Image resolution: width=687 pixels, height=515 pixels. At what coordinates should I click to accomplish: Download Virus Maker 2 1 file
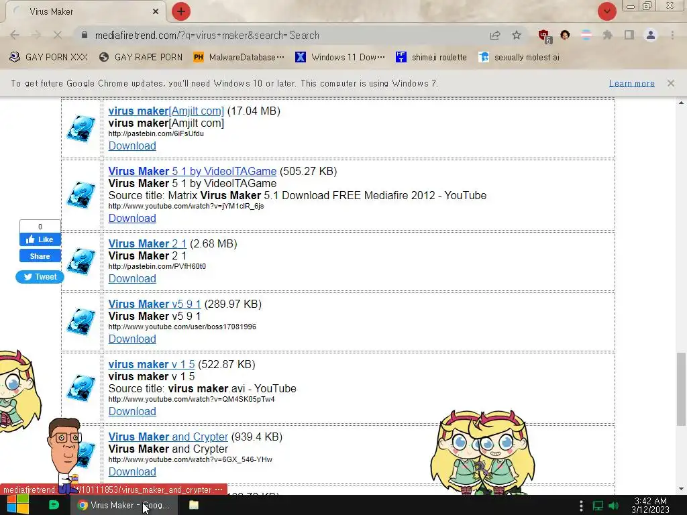pyautogui.click(x=132, y=278)
